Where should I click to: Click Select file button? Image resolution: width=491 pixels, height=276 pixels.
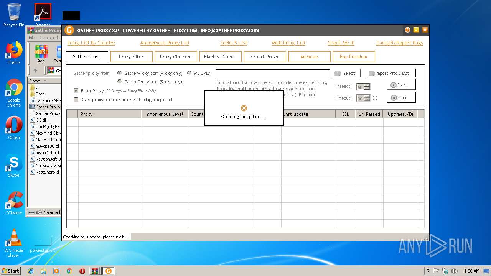click(346, 73)
